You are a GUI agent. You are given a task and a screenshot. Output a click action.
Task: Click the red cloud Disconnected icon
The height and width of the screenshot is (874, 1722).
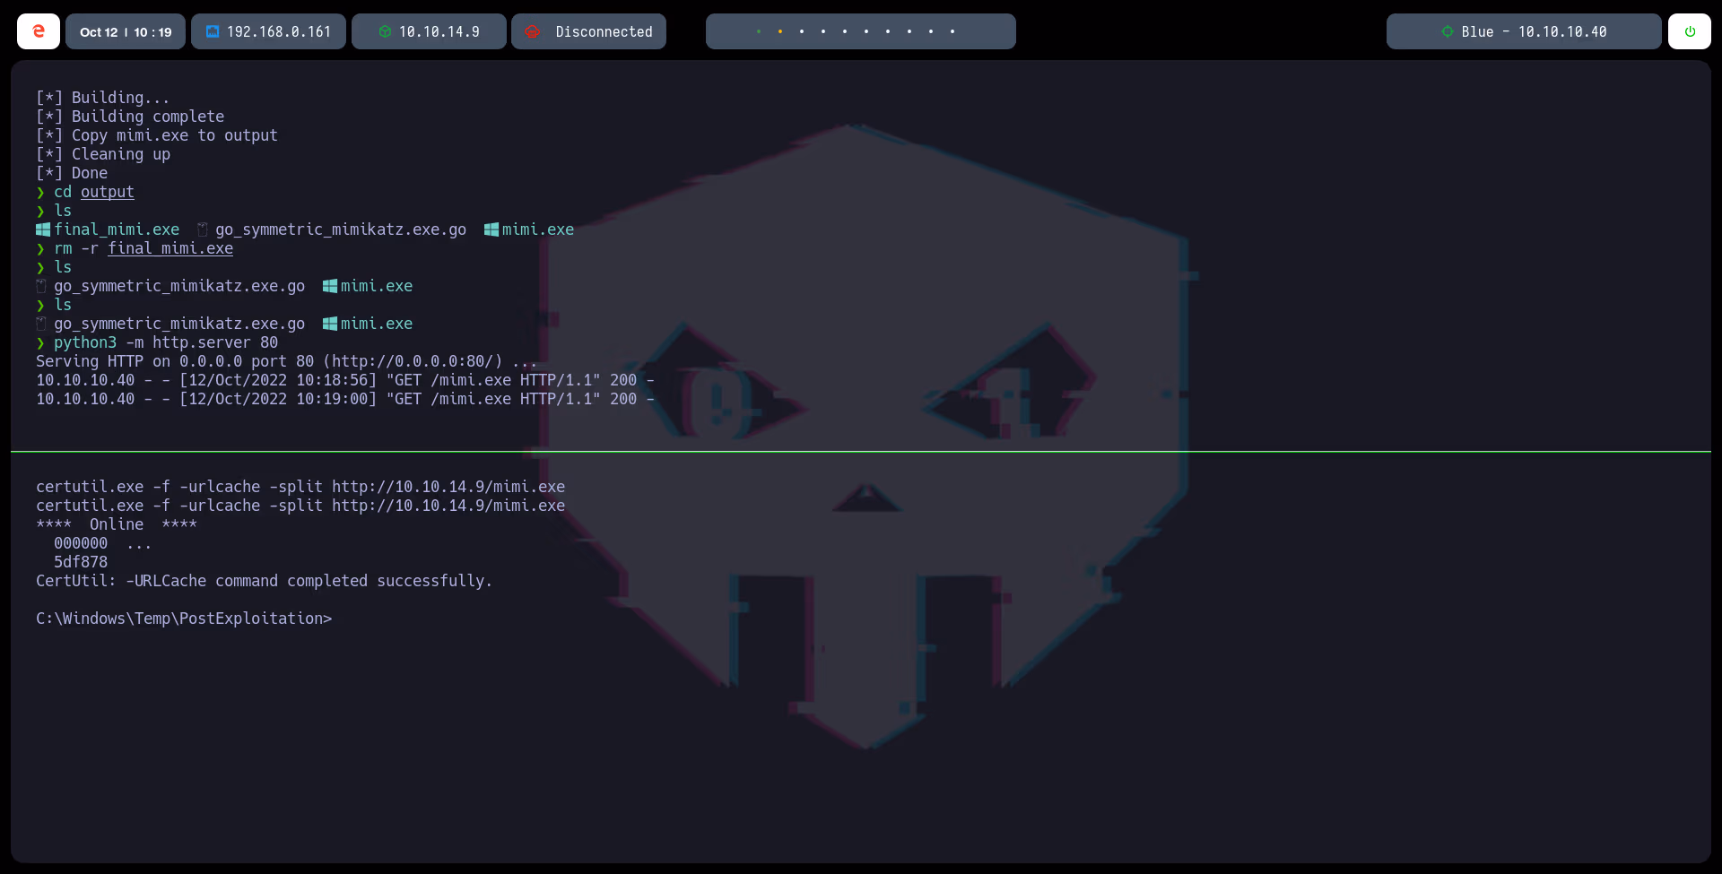click(x=533, y=31)
